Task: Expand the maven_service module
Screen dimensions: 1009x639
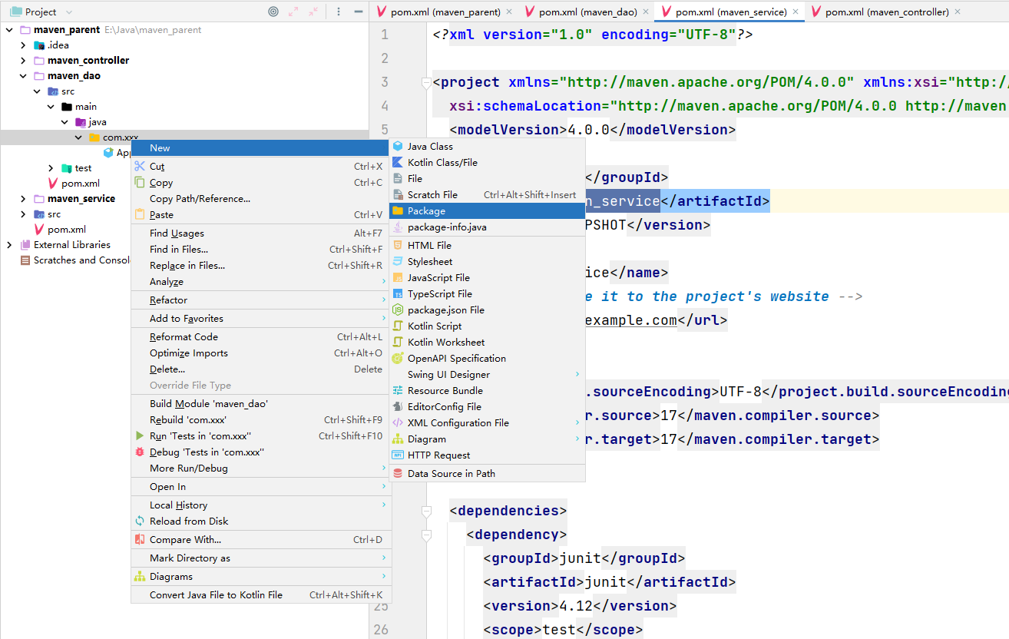Action: 23,199
